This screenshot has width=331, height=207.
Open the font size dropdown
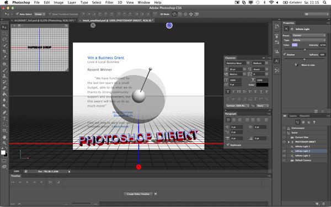pyautogui.click(x=244, y=69)
